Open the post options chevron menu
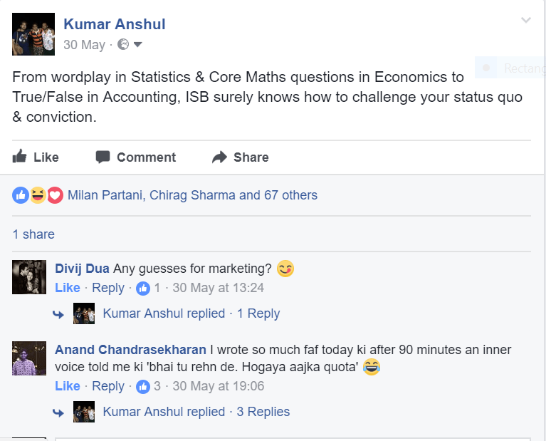 (525, 20)
